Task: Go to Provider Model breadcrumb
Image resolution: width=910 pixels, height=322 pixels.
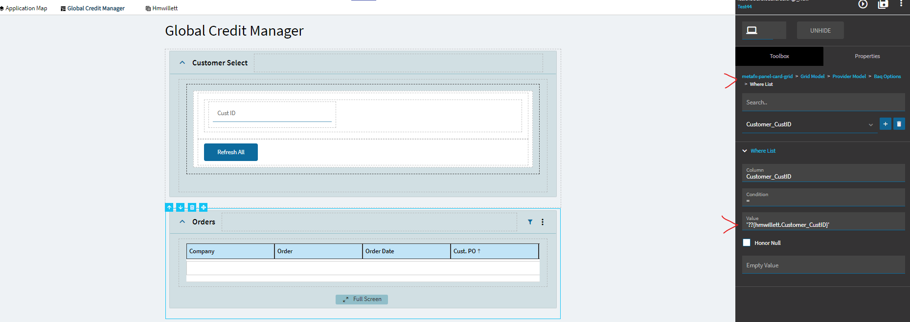Action: click(849, 76)
